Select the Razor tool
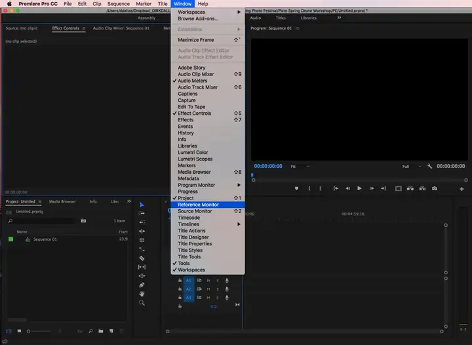Screen dimensions: 472x345 click(x=142, y=258)
